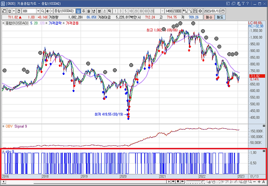Screen dimensions: 268x186
Task: Click the zoom magnifier icon in the bottom toolbar
Action: pyautogui.click(x=250, y=182)
